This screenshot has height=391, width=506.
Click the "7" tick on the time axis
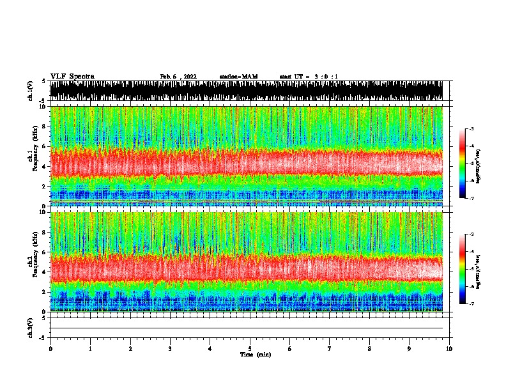(330, 349)
